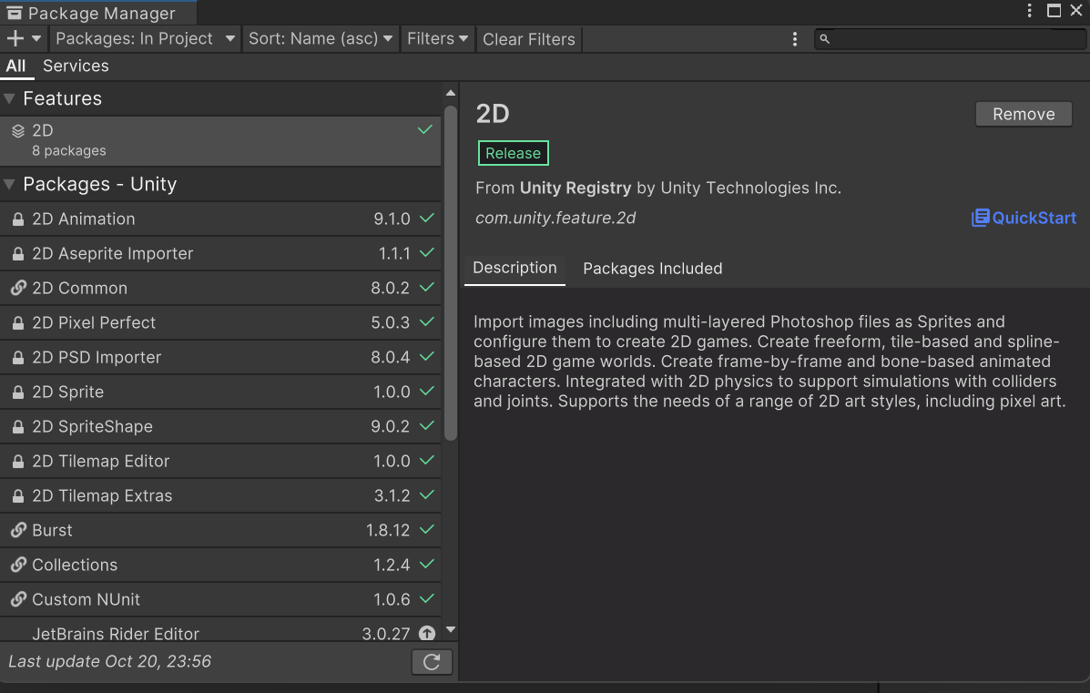
Task: Select the 2D Common package name
Action: [80, 288]
